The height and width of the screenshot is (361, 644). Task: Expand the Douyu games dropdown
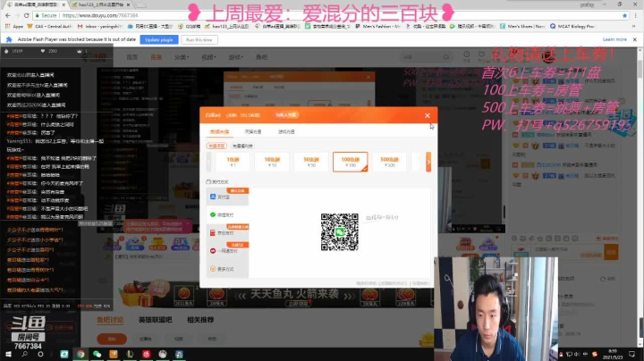tap(235, 57)
